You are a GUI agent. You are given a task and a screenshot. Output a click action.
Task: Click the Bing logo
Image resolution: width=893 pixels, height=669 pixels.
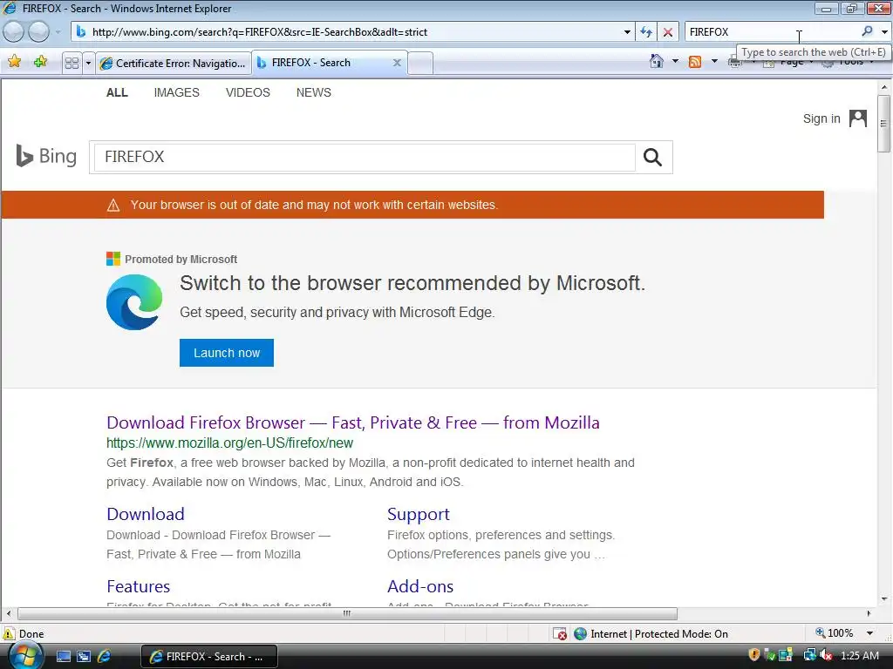[47, 156]
